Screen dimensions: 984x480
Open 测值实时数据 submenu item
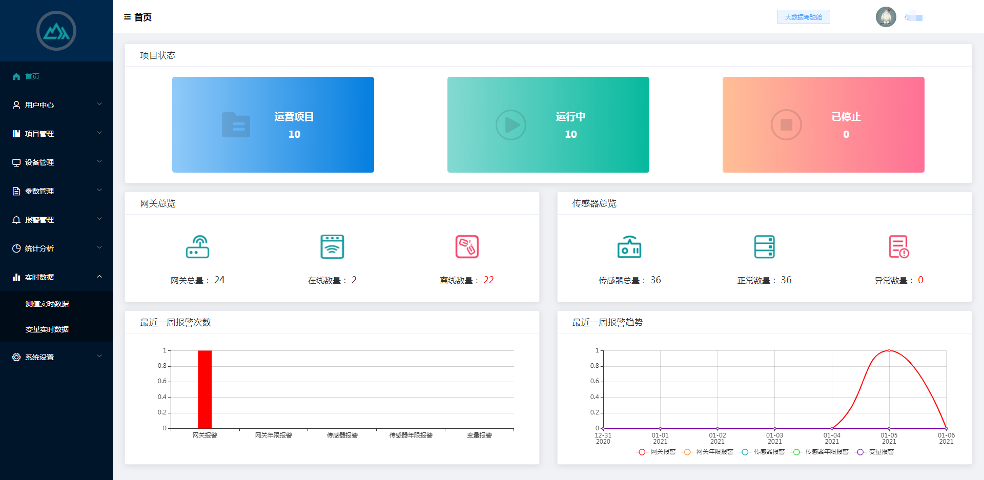47,304
